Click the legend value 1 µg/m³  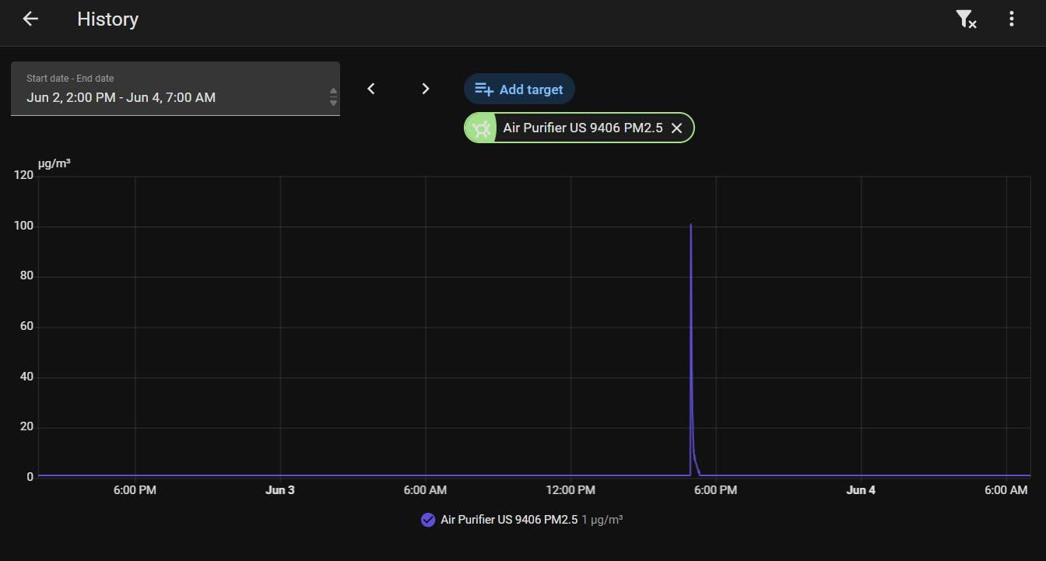pos(602,520)
